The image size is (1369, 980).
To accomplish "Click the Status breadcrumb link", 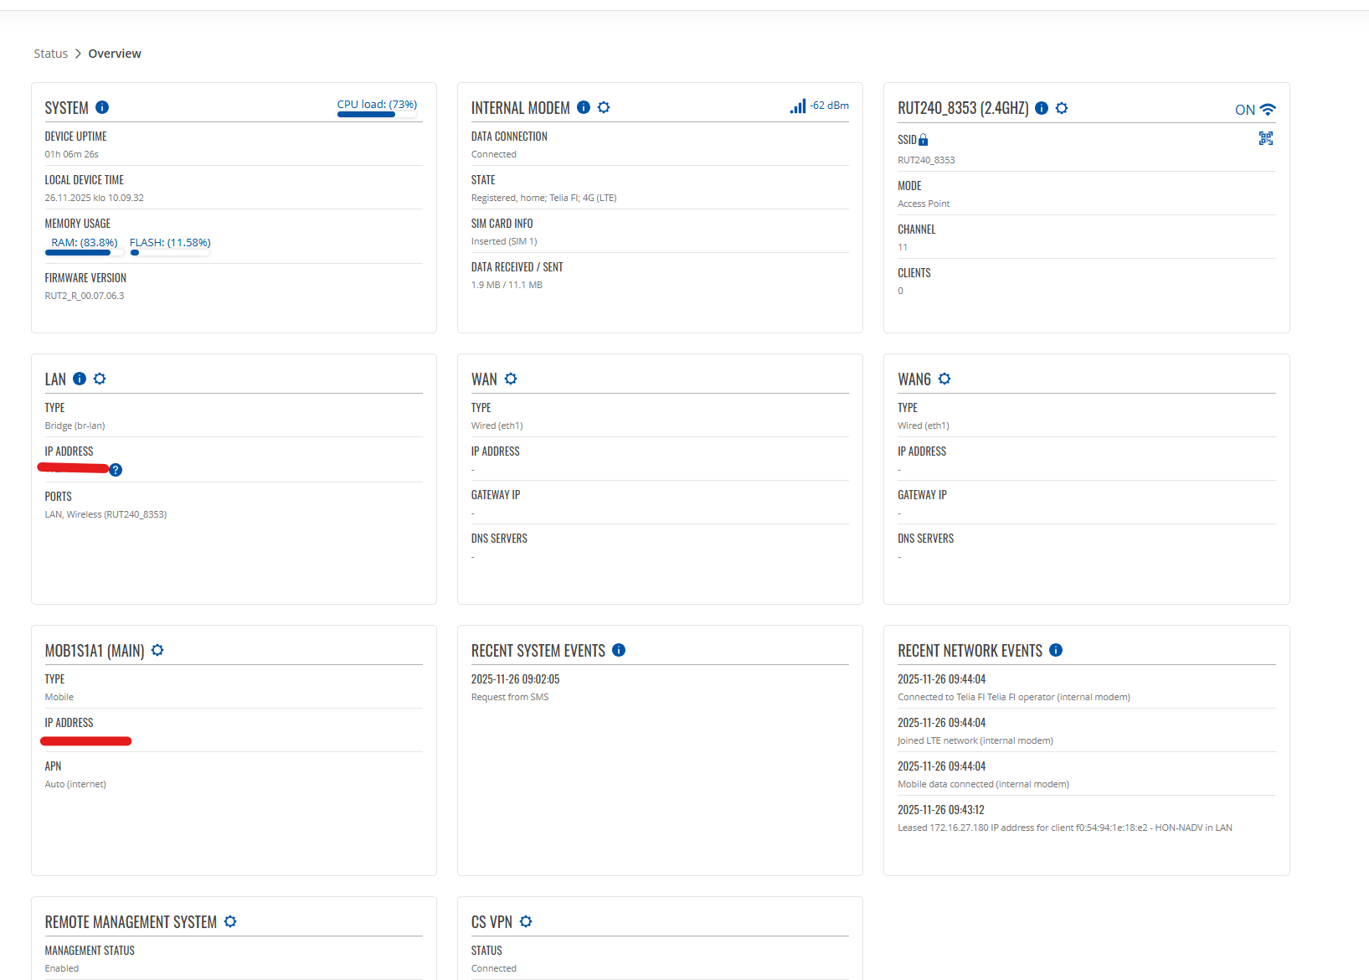I will (50, 54).
